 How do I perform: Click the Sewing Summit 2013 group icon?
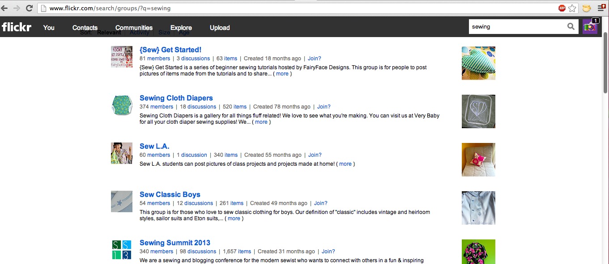click(x=122, y=250)
